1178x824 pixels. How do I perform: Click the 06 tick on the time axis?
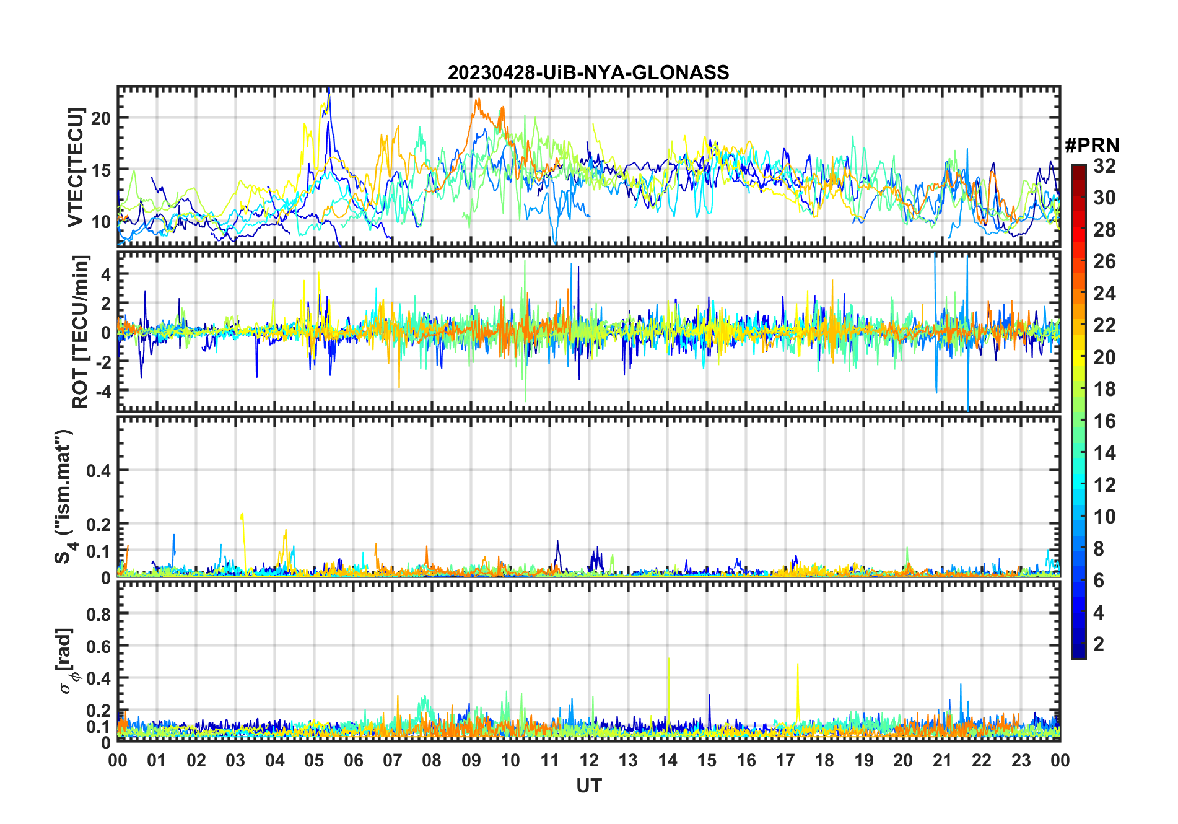point(354,761)
